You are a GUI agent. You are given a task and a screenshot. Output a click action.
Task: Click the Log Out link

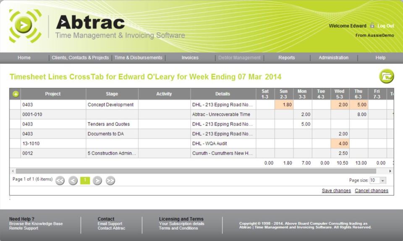(385, 26)
